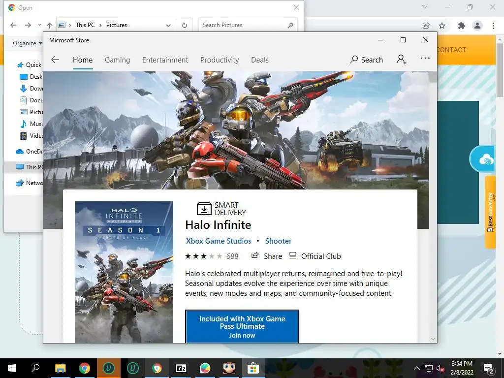Open Microsoft Store search
Screen dimensions: 504x378
[367, 60]
